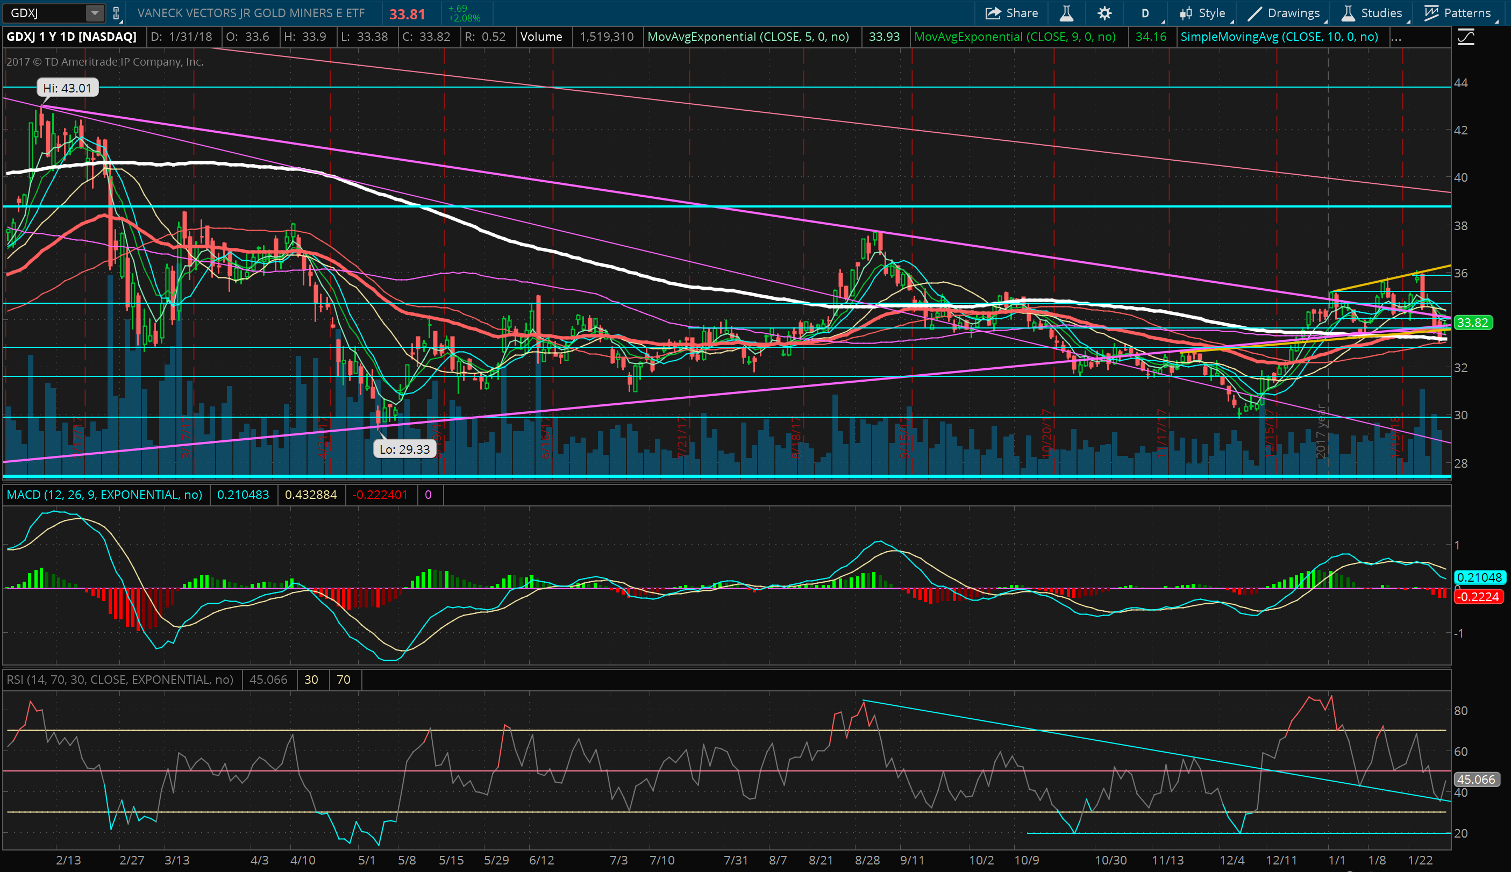The width and height of the screenshot is (1511, 872).
Task: Click curve drawing icon right of study header
Action: (x=1465, y=37)
